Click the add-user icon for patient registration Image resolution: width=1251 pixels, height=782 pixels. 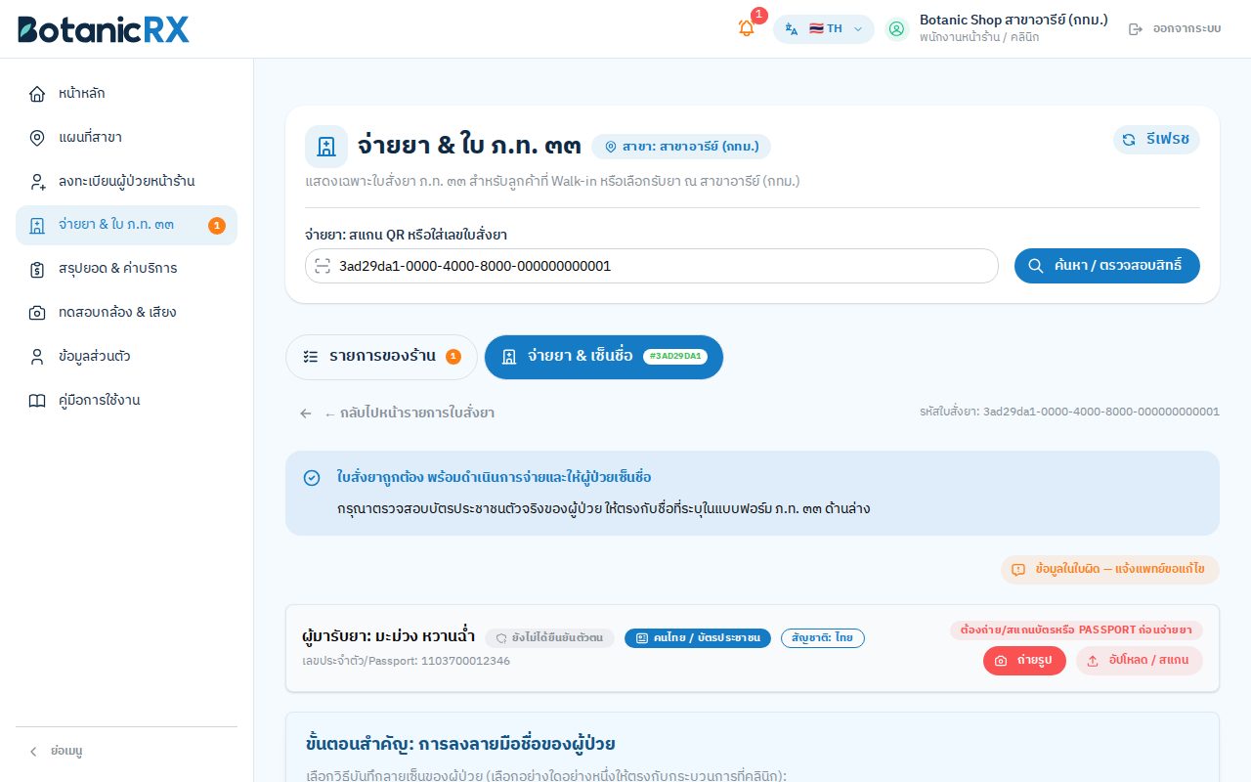coord(37,182)
